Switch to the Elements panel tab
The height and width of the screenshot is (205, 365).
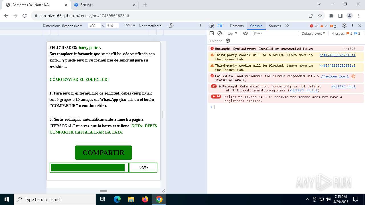[237, 26]
